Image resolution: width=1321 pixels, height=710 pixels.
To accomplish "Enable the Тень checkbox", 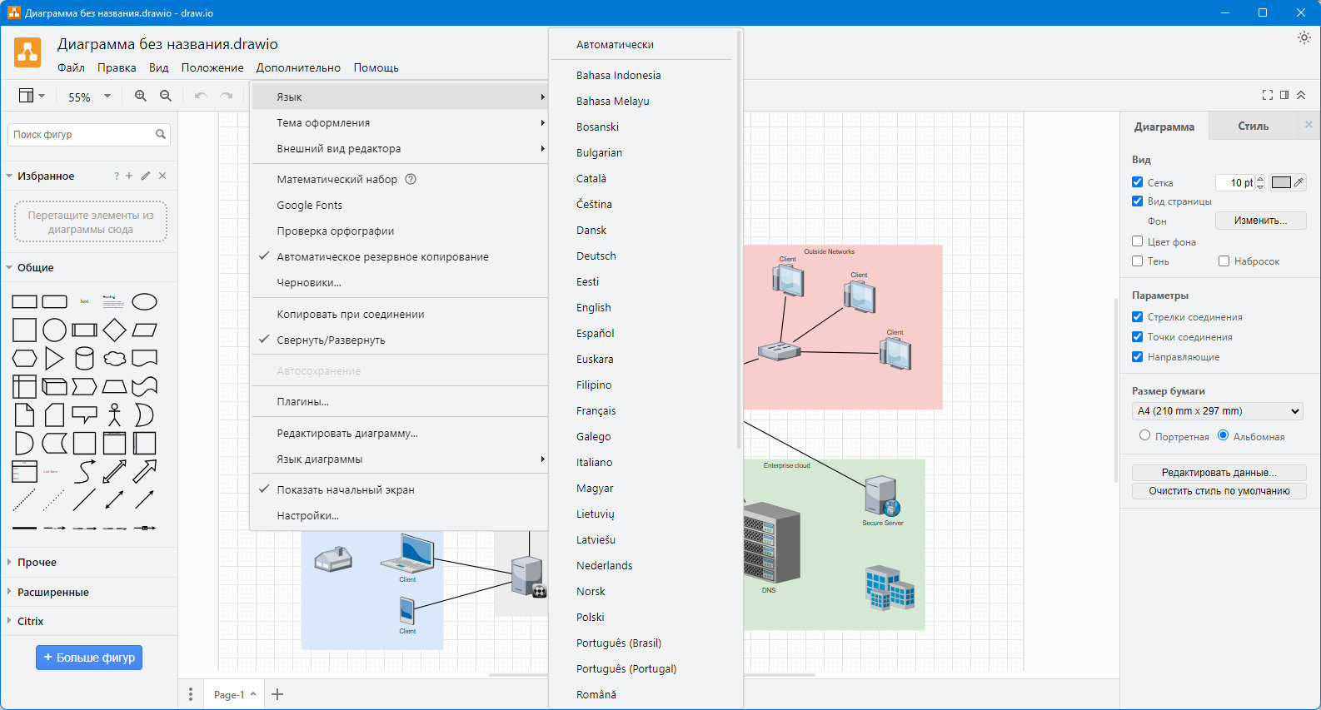I will pos(1137,261).
